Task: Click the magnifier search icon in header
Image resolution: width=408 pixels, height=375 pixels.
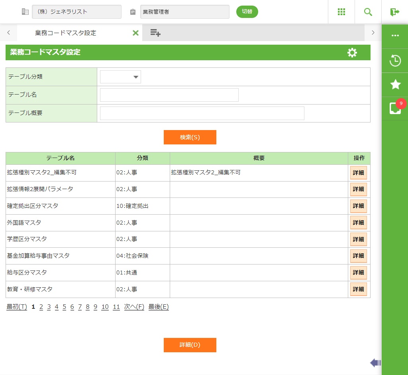Action: coord(368,12)
